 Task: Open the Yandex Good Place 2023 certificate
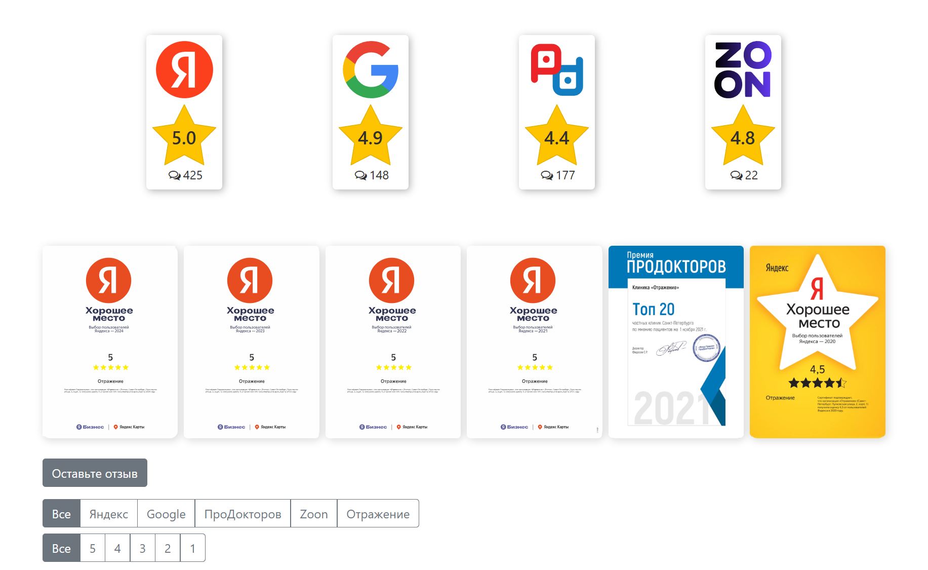pos(252,342)
